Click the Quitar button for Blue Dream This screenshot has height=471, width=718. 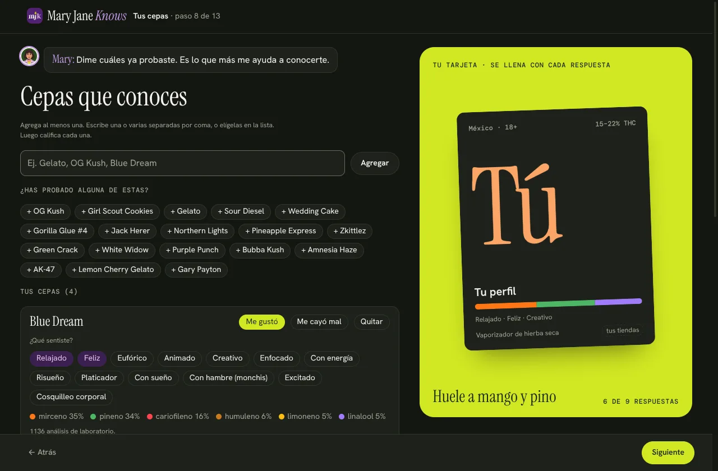[371, 322]
